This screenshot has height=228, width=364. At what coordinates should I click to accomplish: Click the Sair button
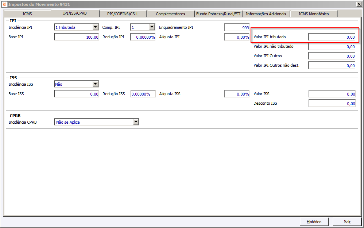coord(347,222)
